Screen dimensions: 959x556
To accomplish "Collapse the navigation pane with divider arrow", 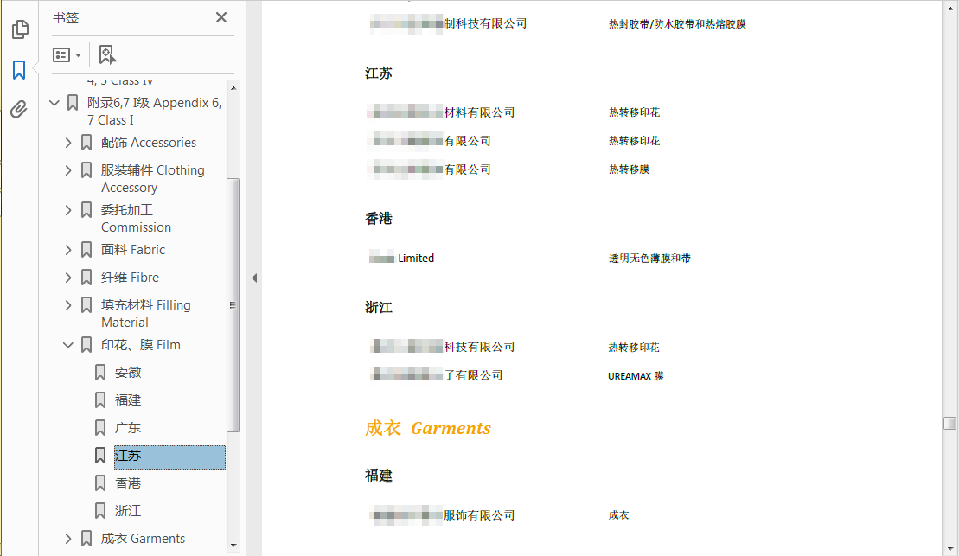I will coord(254,278).
